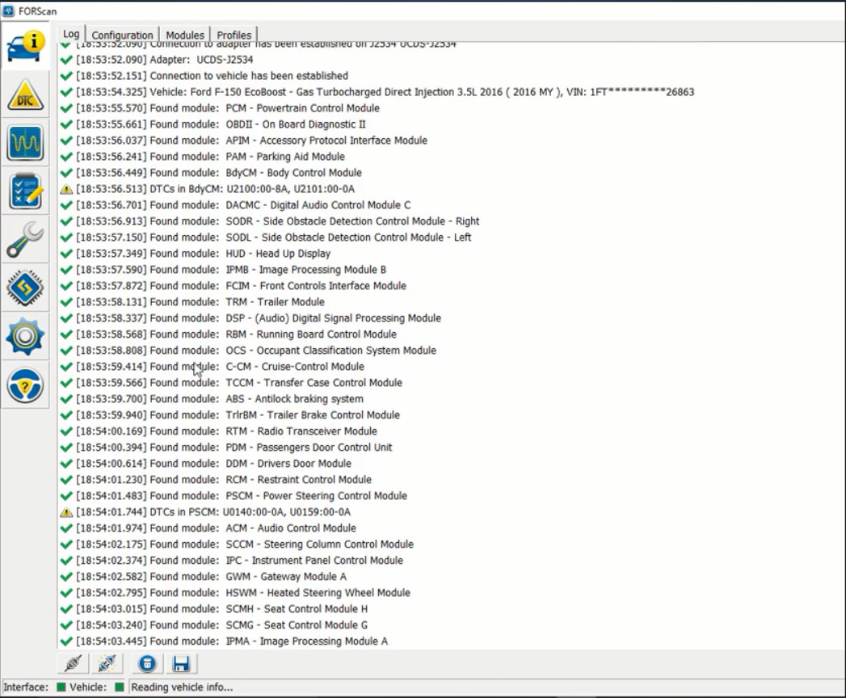Select 'SCMH - Seat Control Module H' line
This screenshot has height=698, width=846.
pyautogui.click(x=221, y=609)
